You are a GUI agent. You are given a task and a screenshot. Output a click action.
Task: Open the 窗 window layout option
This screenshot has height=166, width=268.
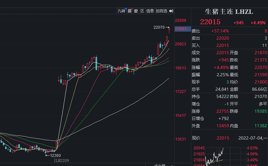click(x=136, y=11)
